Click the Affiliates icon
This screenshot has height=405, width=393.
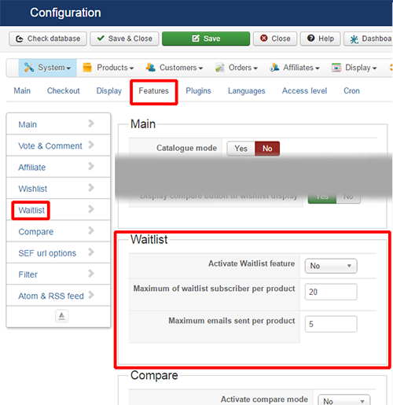click(x=274, y=68)
